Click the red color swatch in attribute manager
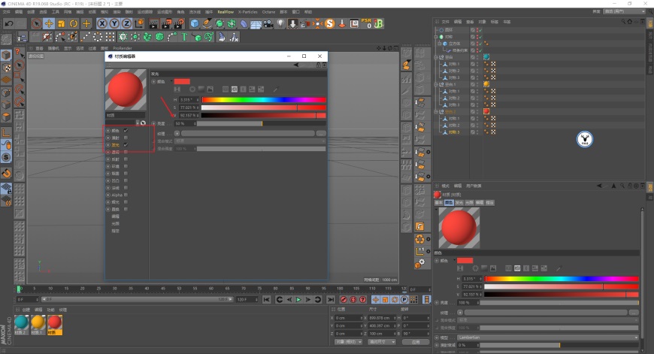 465,261
